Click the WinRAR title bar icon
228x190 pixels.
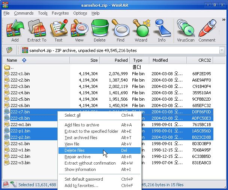click(x=5, y=5)
